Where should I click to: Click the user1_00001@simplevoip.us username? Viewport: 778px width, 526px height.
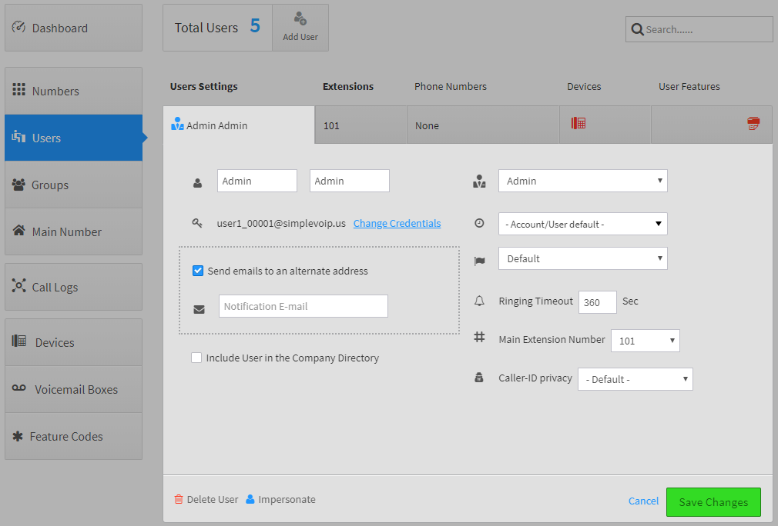click(281, 223)
